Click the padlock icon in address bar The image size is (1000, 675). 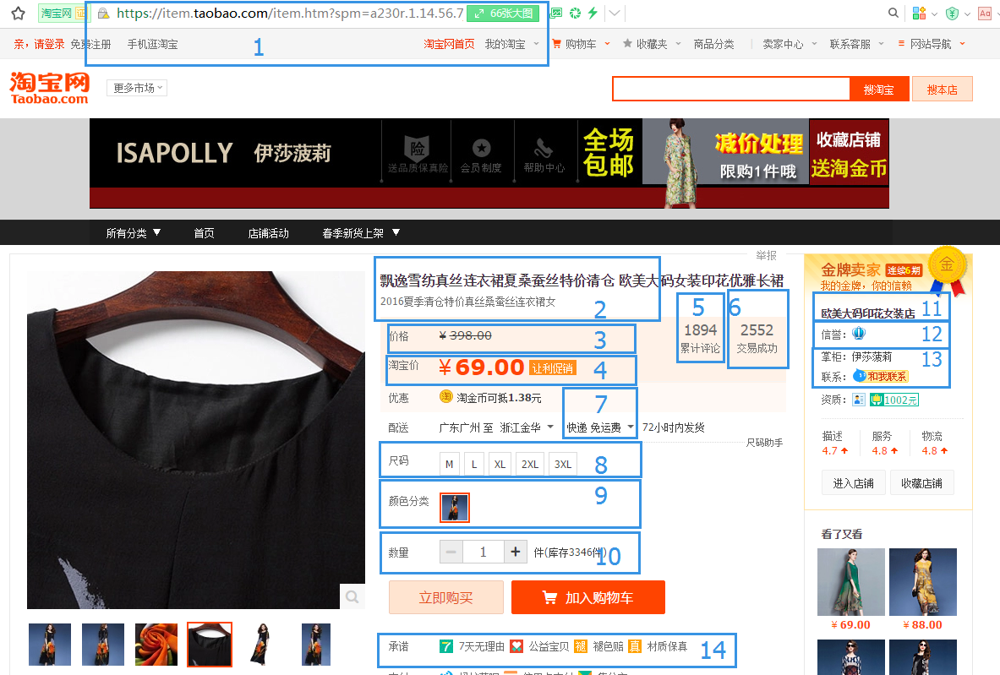[103, 13]
